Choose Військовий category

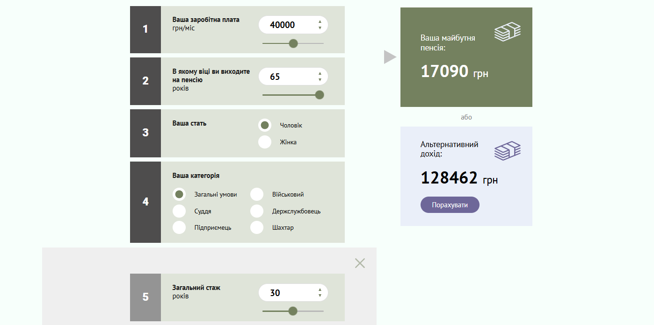(257, 194)
